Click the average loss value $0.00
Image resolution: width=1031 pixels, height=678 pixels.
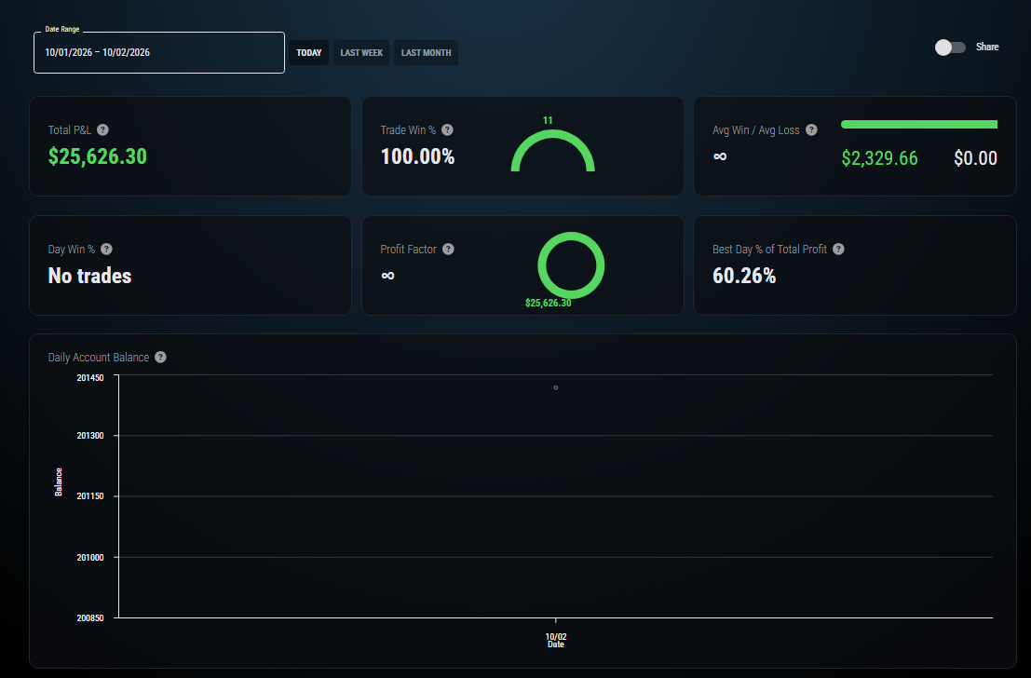(976, 158)
